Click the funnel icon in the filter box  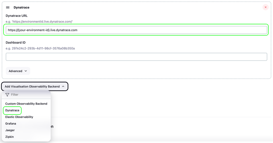7,95
